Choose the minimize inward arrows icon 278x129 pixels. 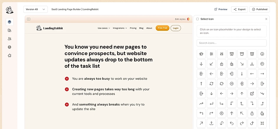[262, 123]
